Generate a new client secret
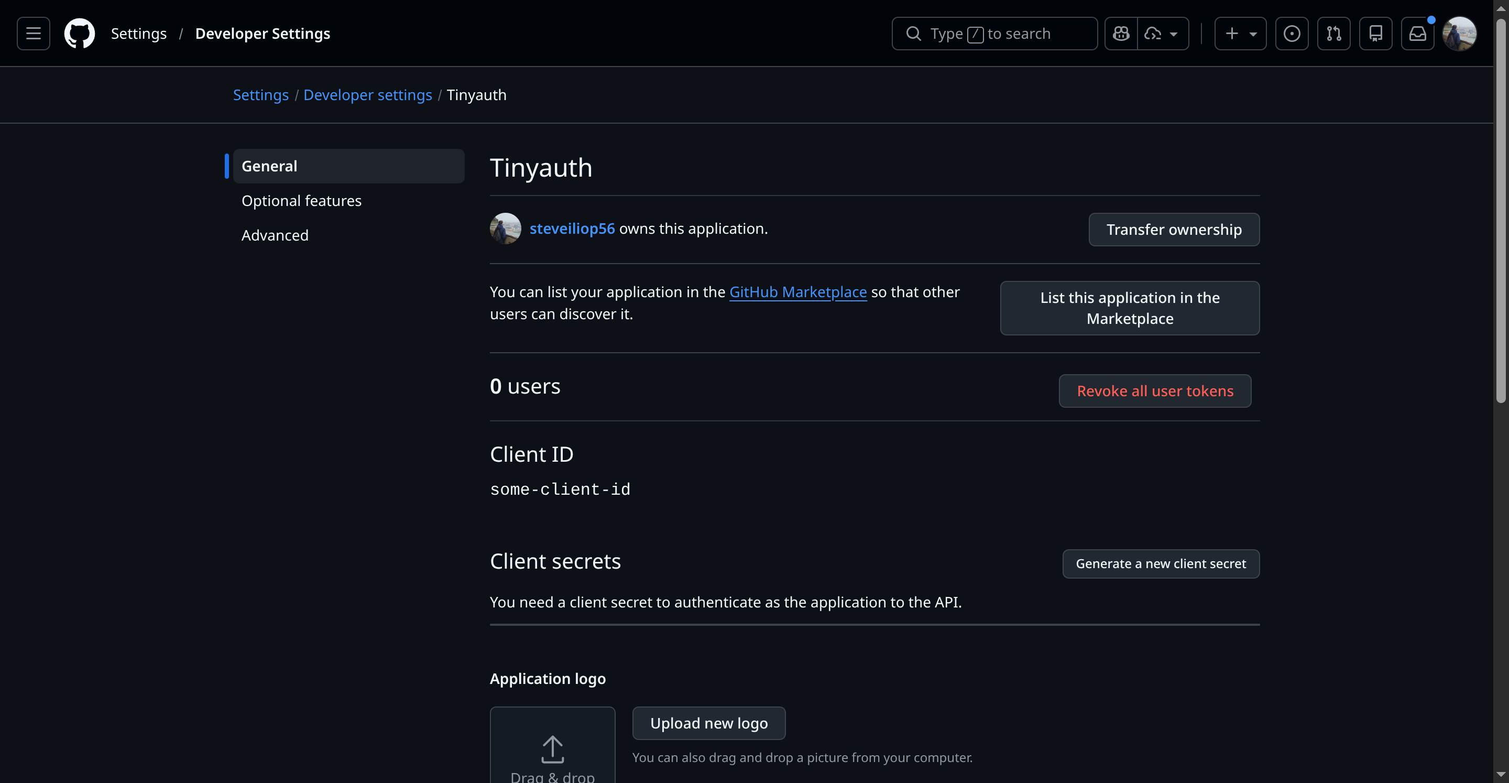 (x=1161, y=563)
